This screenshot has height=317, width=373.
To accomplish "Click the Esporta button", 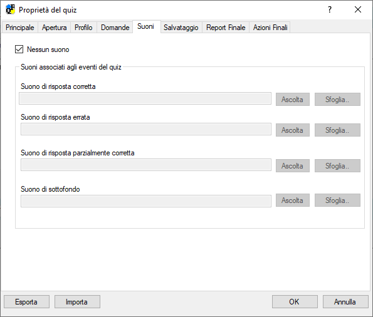I will (x=26, y=302).
